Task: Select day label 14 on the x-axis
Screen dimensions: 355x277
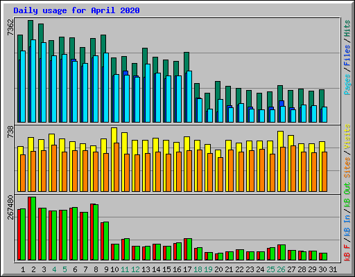Action: (156, 269)
